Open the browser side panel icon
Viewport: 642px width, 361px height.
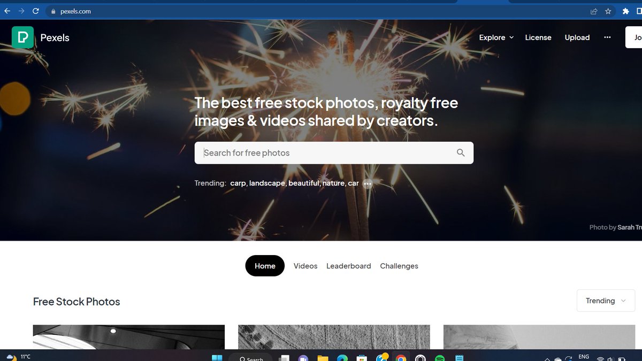[x=639, y=11]
